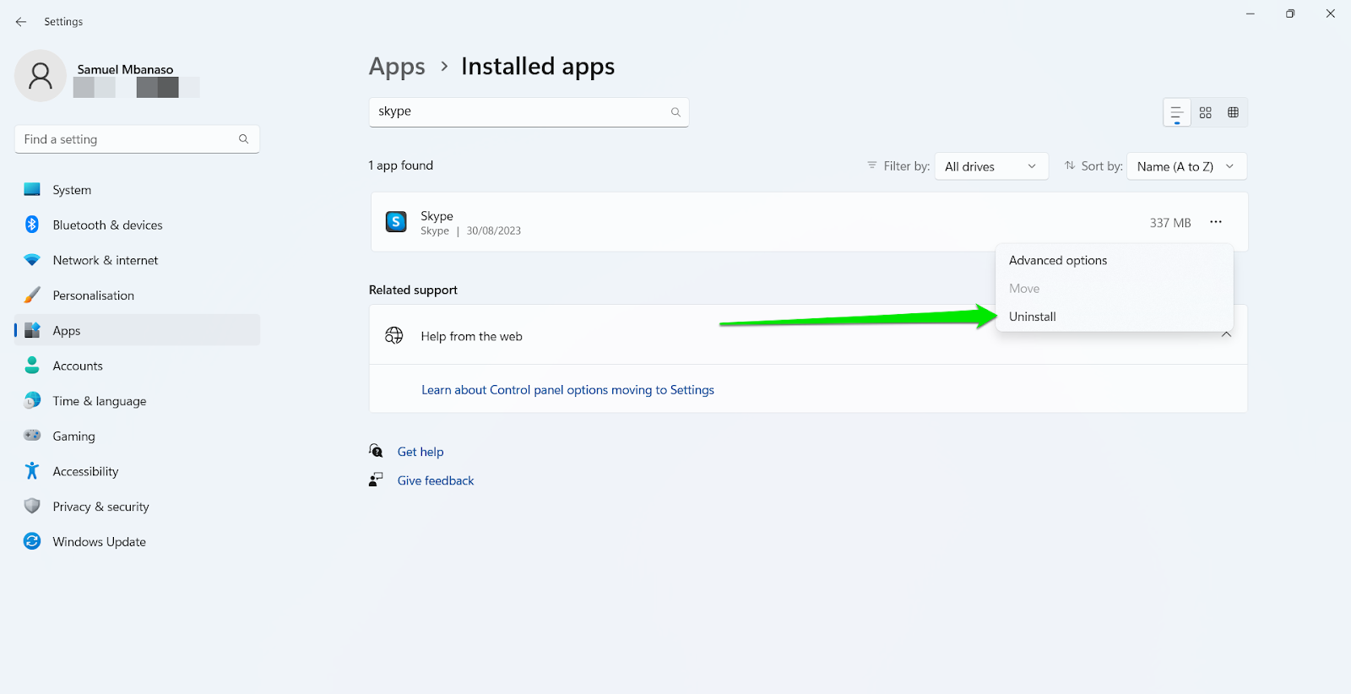Open Personalisation settings

137,295
